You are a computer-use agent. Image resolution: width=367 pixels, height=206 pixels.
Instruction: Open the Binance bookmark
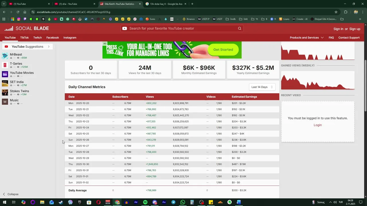pyautogui.click(x=188, y=19)
